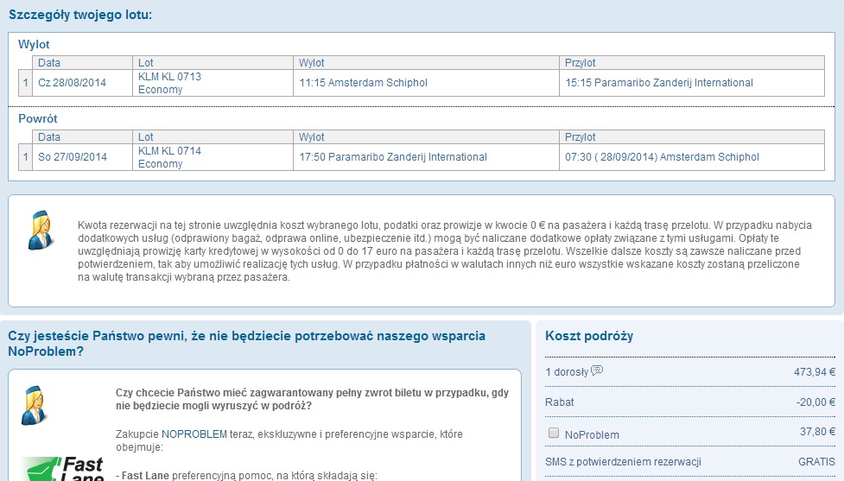
Task: Tick the NoProblem checkbox
Action: click(x=554, y=434)
